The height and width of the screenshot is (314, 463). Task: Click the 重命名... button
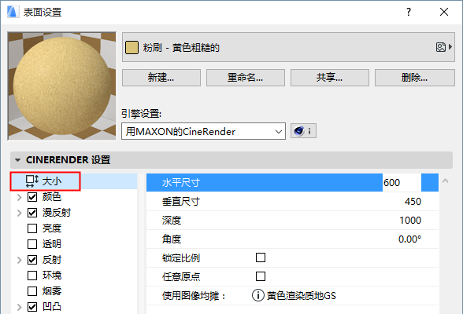coord(246,78)
